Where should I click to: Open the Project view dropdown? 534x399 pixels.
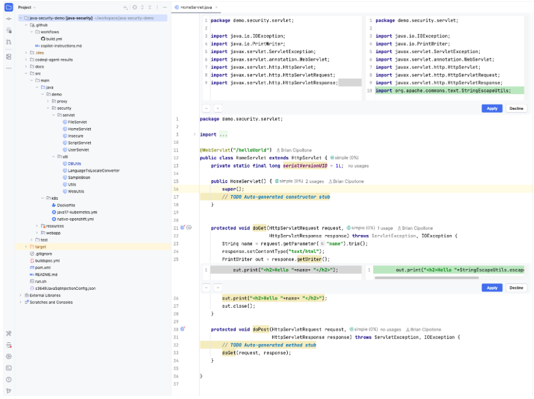(27, 7)
